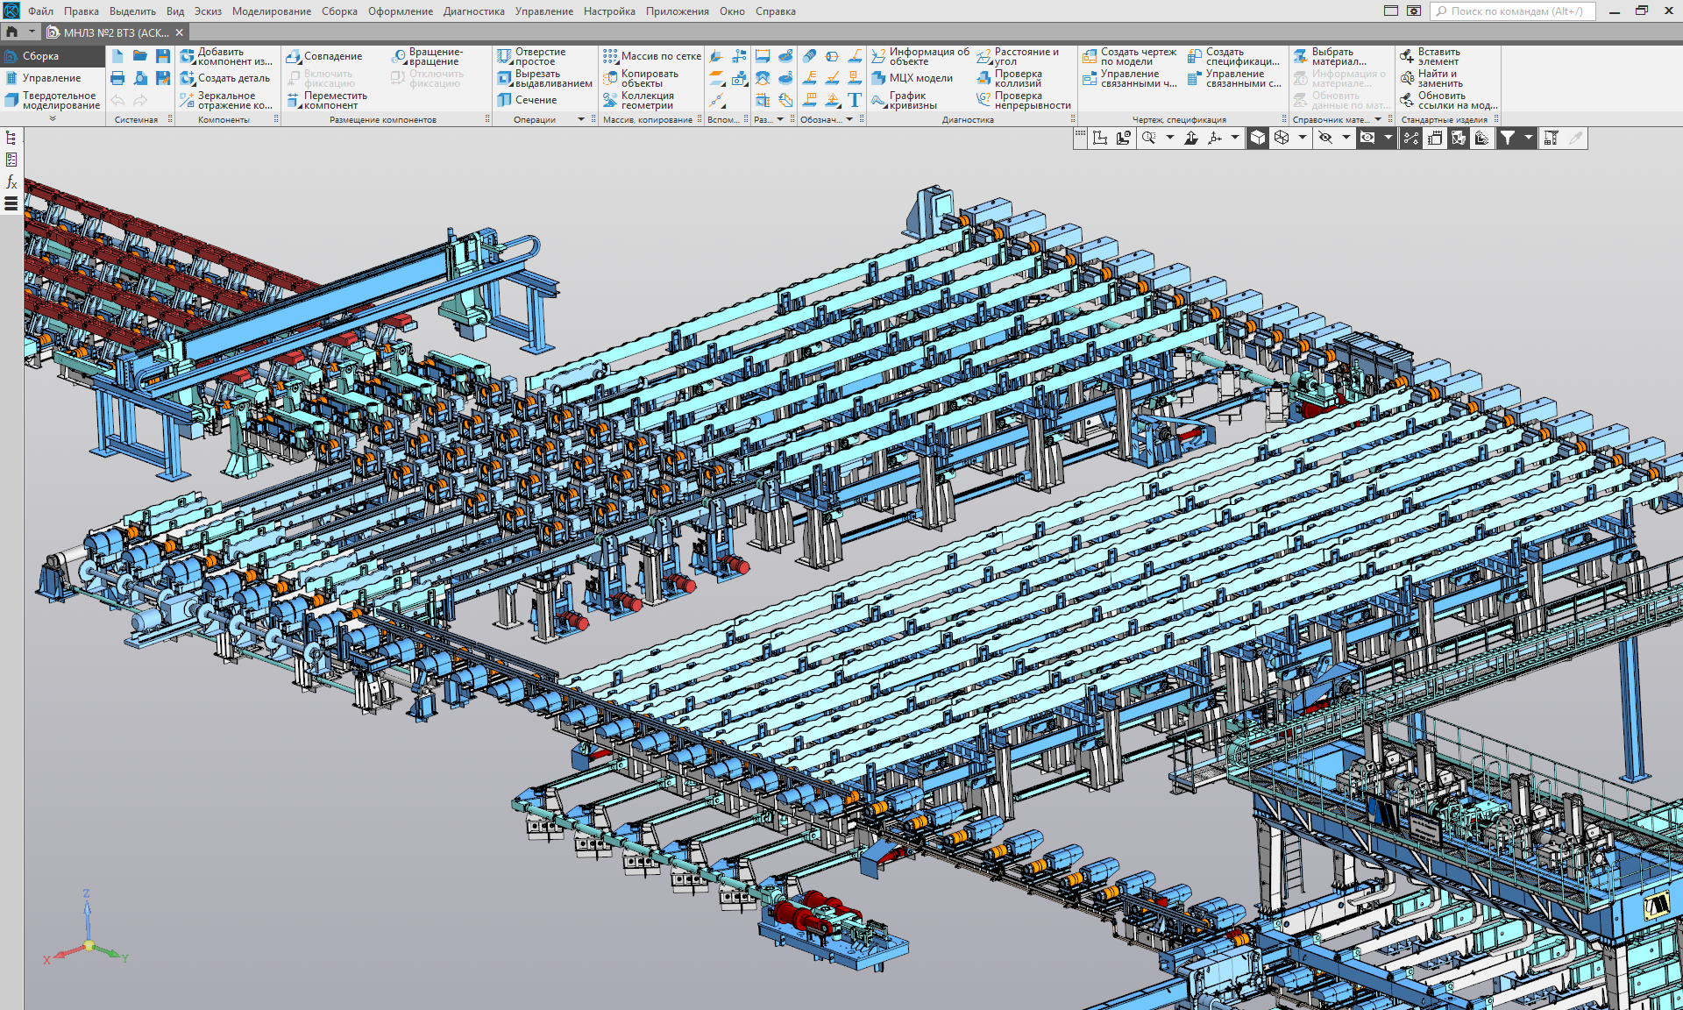The image size is (1683, 1010).
Task: Expand toolbar set list chevron under Твердотельное
Action: 53,118
